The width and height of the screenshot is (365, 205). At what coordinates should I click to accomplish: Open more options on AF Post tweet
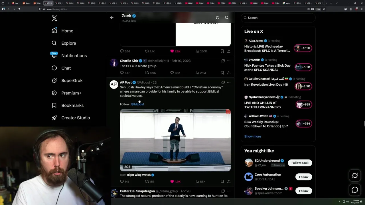click(x=229, y=83)
